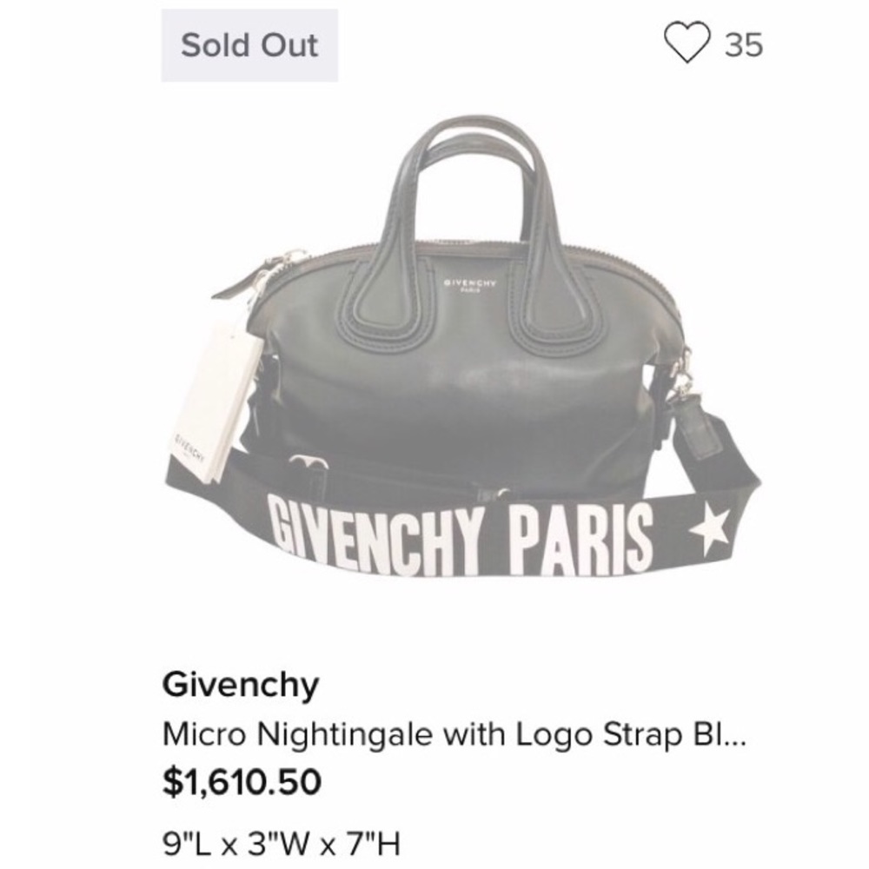869x869 pixels.
Task: Click the $1,610.50 price
Action: point(242,782)
